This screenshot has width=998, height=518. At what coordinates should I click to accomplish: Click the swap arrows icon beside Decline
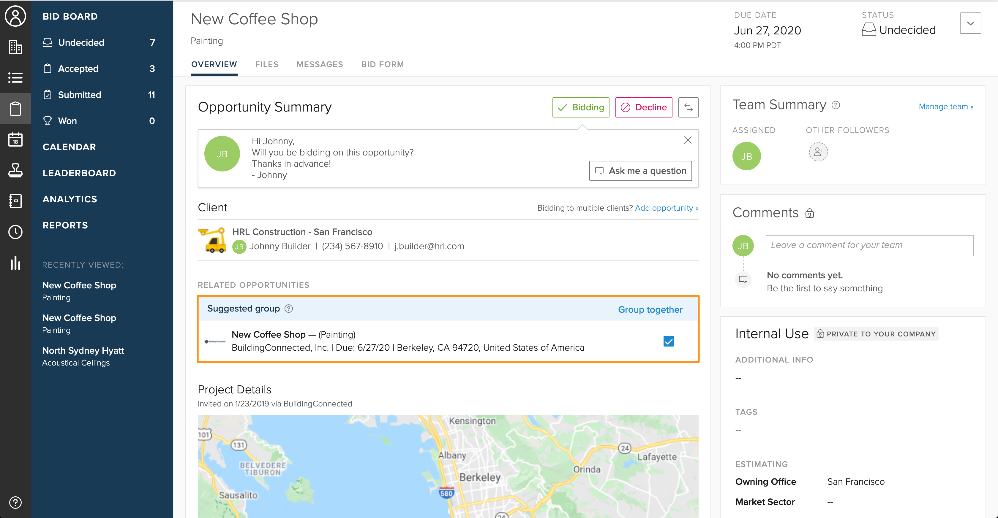point(688,107)
